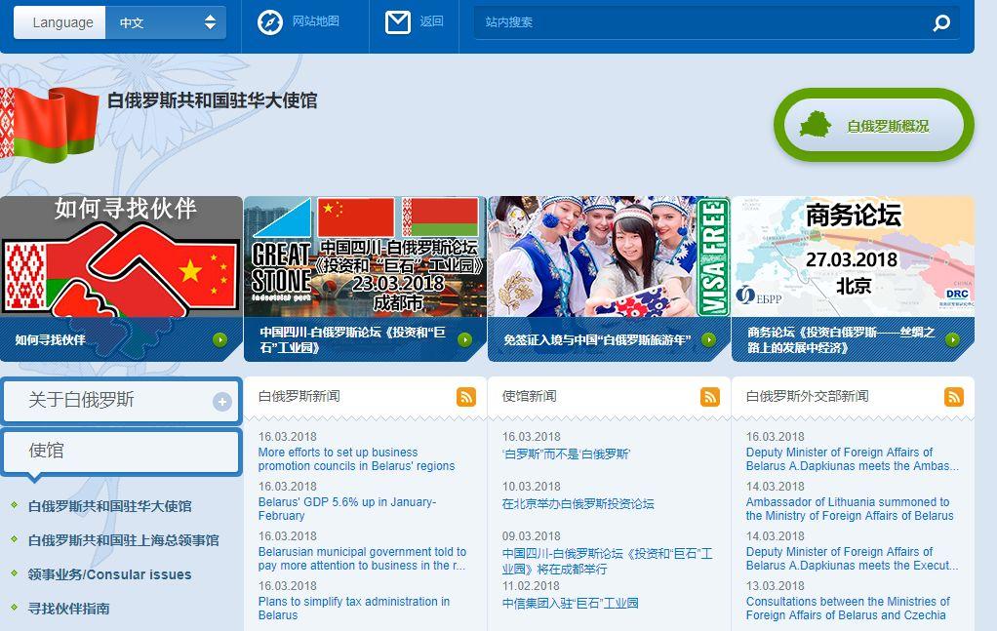This screenshot has height=631, width=997.
Task: Select 白俄罗斯共和国驻上海总领事馆 in sidebar
Action: coord(123,540)
